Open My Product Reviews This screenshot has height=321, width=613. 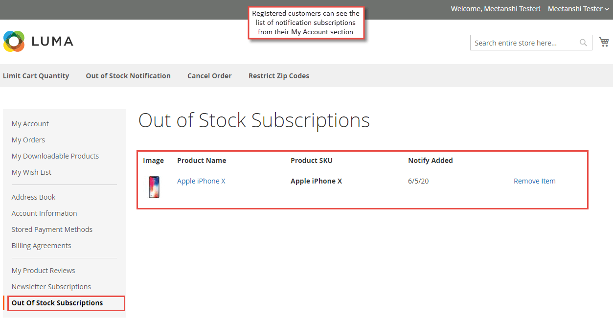[44, 271]
